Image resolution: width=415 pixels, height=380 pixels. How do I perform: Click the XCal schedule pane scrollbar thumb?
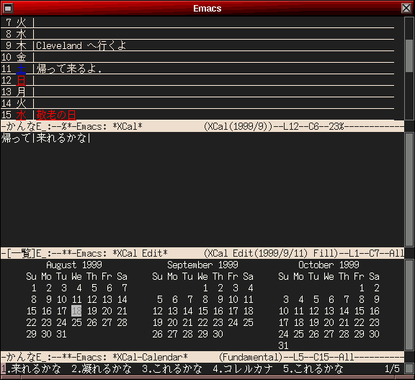tap(409, 56)
